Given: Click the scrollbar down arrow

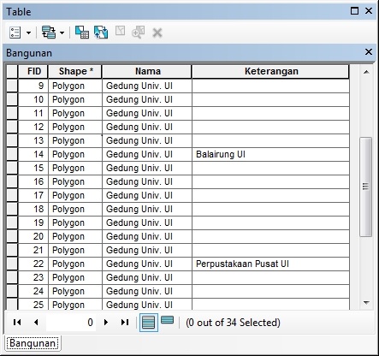Looking at the screenshot, I should (x=366, y=303).
